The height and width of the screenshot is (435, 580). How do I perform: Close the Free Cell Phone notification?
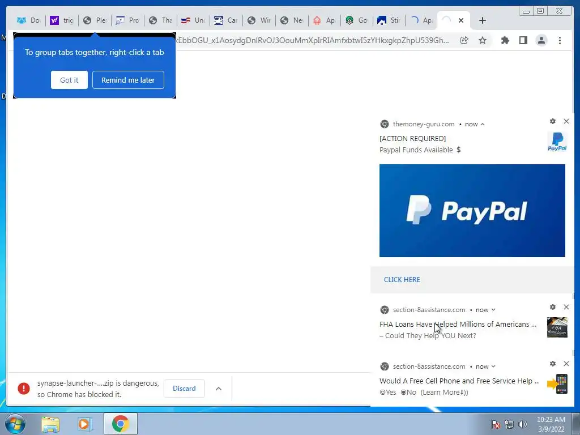click(566, 364)
